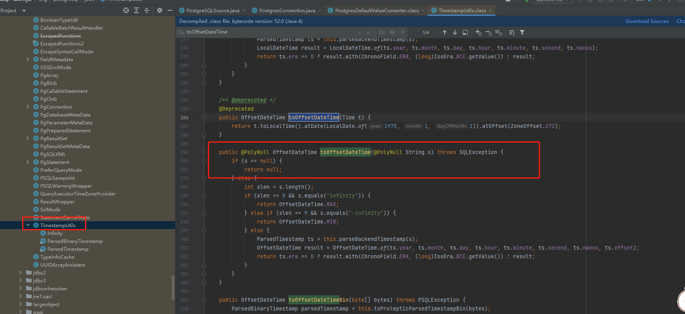Switch to PostgresConnection.java tab
The height and width of the screenshot is (314, 685).
tap(287, 10)
